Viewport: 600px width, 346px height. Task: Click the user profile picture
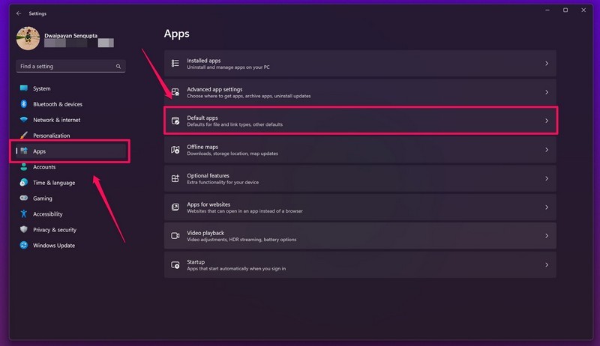tap(28, 39)
